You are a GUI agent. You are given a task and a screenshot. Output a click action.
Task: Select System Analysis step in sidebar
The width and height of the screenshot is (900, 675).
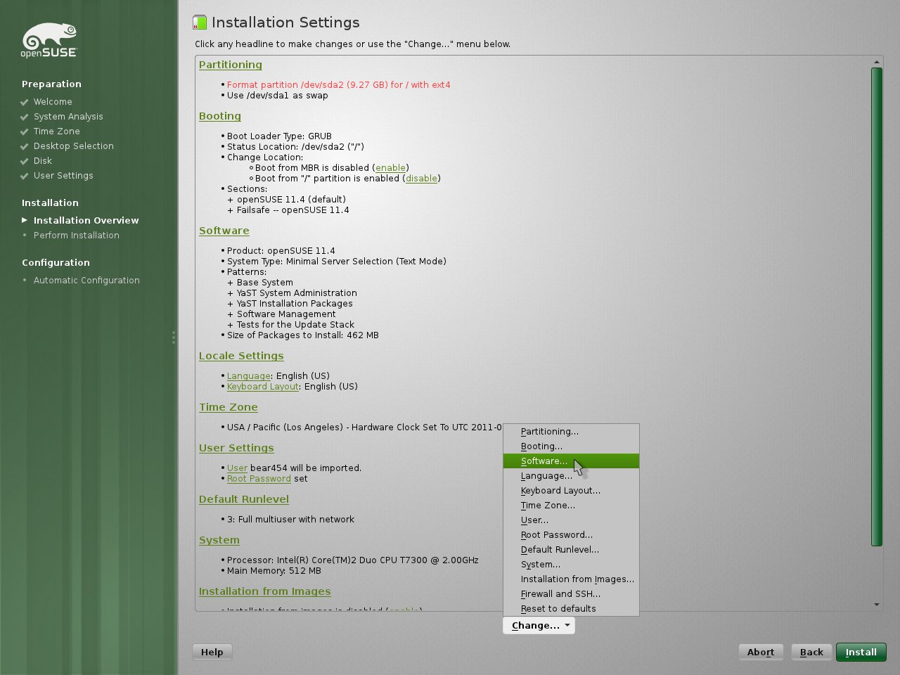(x=68, y=117)
